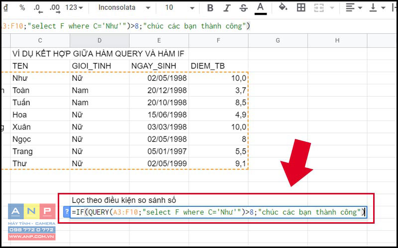Select column C header
Screen dimensions: 398x248
[40, 41]
